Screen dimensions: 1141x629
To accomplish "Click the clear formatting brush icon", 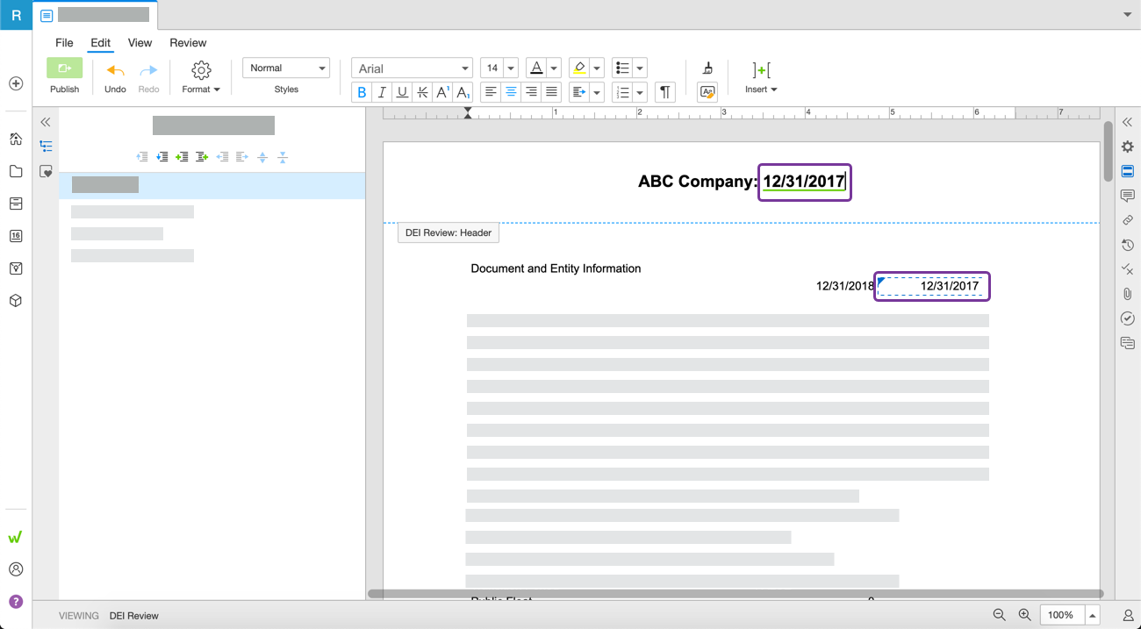I will coord(707,68).
